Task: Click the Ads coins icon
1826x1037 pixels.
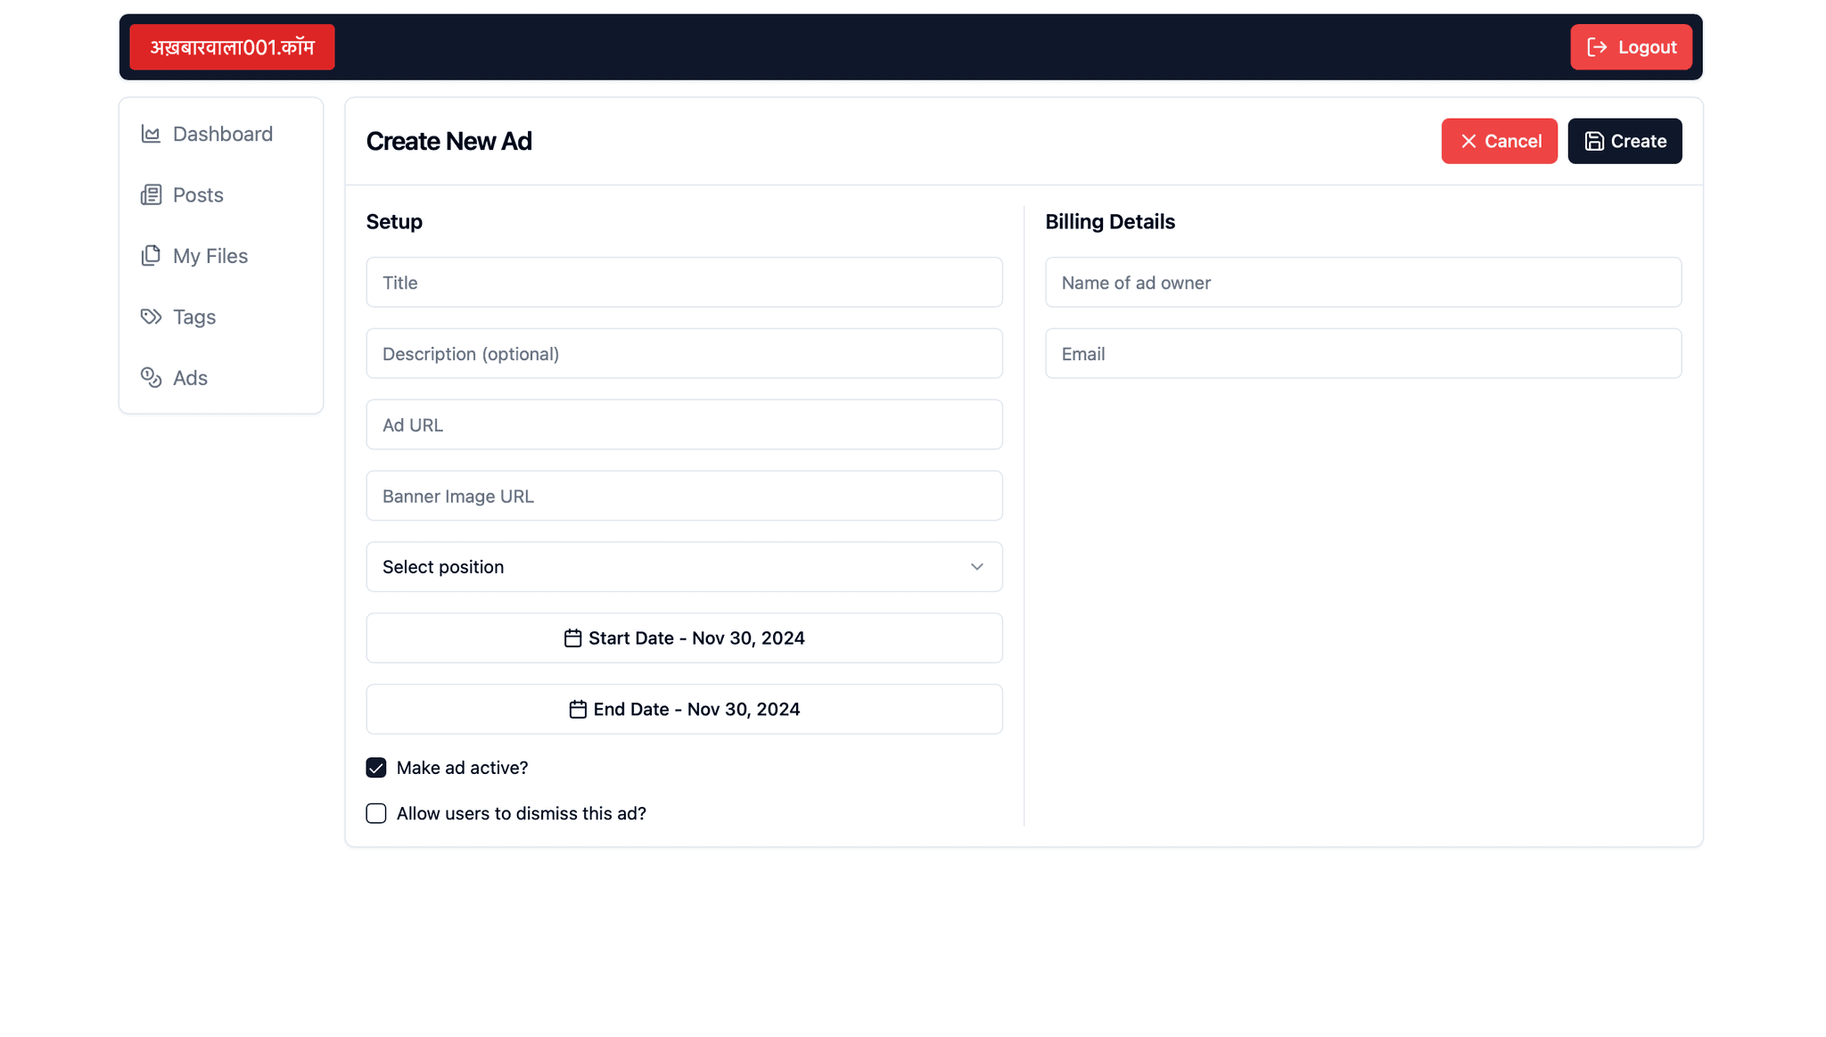Action: tap(151, 378)
